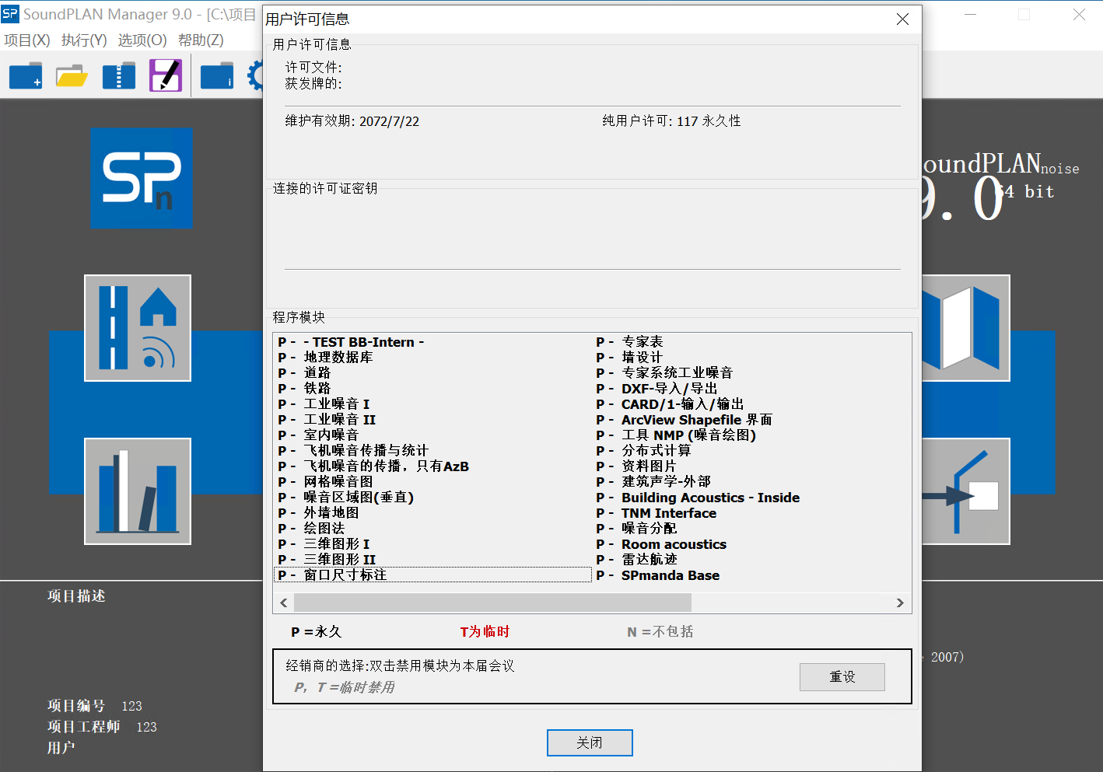Open the 帮助(Z) menu

tap(201, 40)
